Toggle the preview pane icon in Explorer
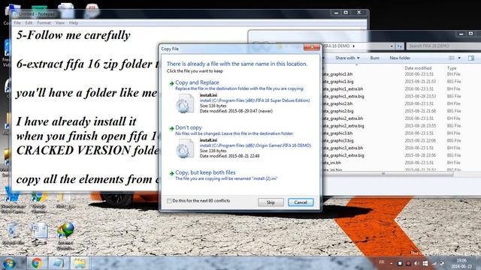Viewport: 481px width, 270px height. point(471,58)
